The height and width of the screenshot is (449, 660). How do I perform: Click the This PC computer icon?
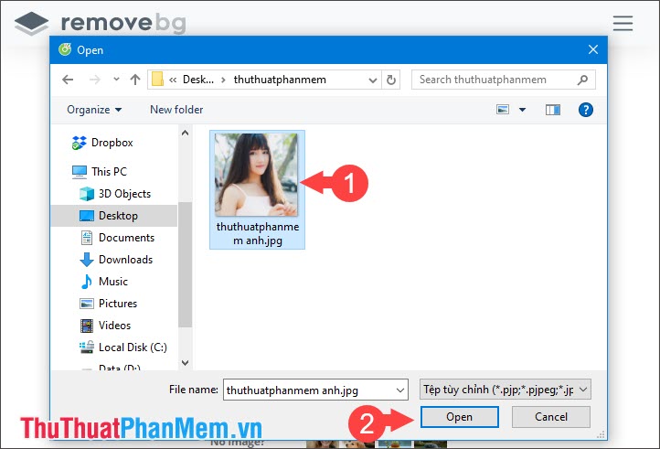[x=80, y=172]
